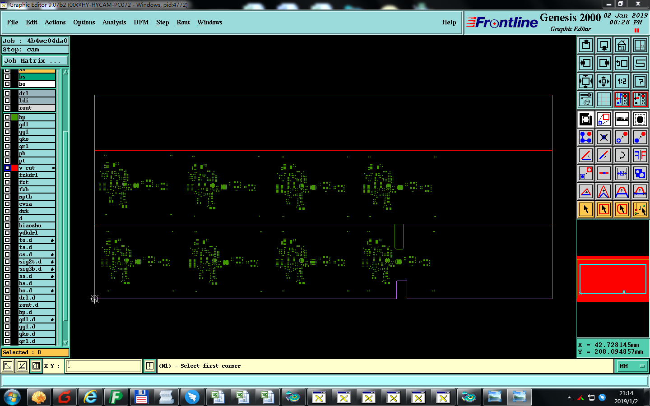Select the layer named gm1
This screenshot has width=650, height=406.
pos(37,146)
